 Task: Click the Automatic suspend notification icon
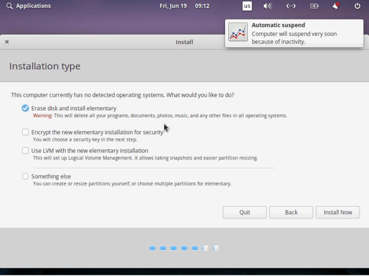(x=238, y=32)
